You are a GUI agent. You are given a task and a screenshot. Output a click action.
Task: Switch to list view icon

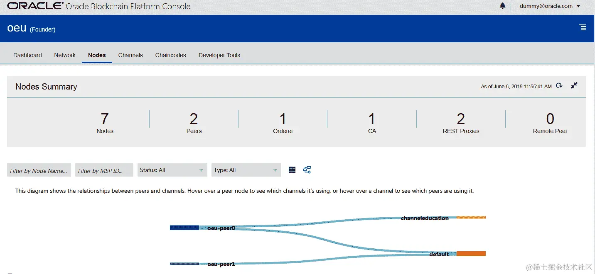point(292,170)
